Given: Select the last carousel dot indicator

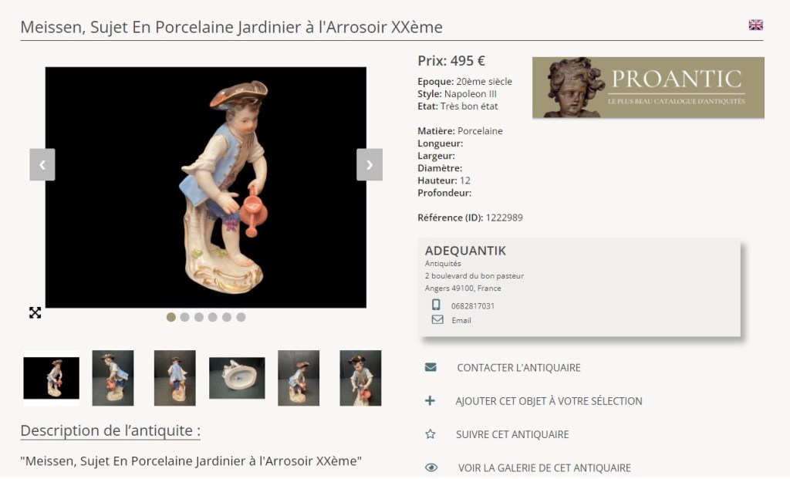Looking at the screenshot, I should pos(241,317).
